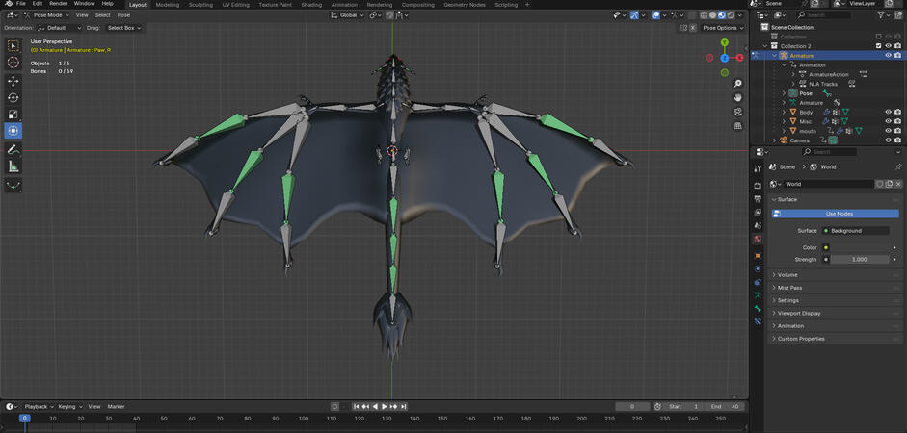The height and width of the screenshot is (433, 907).
Task: Open the Render menu
Action: 58,4
